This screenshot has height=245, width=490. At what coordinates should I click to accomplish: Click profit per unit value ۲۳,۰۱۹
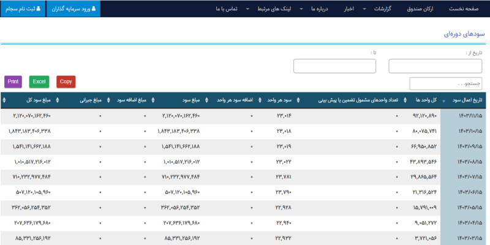[x=284, y=146]
